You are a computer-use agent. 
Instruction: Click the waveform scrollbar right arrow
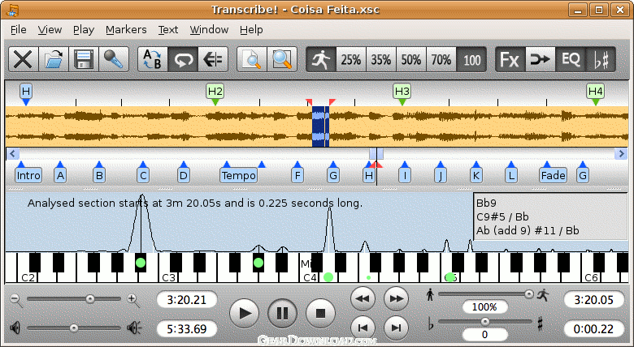tap(621, 154)
